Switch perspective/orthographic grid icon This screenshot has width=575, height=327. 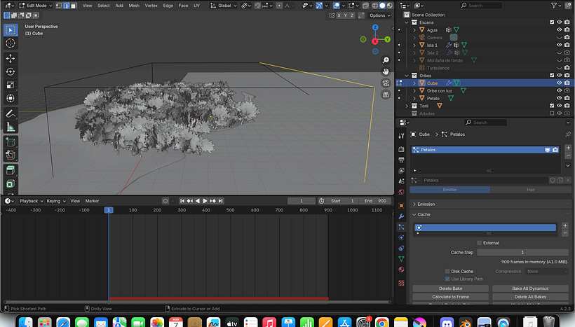point(386,95)
